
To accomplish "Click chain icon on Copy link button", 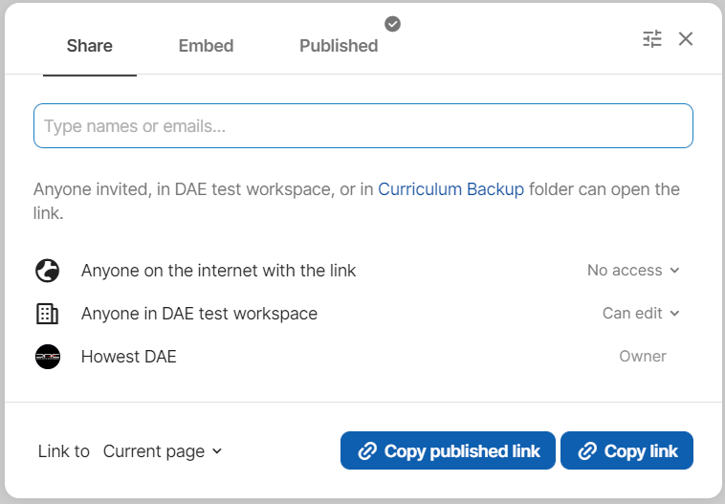I will click(x=587, y=451).
